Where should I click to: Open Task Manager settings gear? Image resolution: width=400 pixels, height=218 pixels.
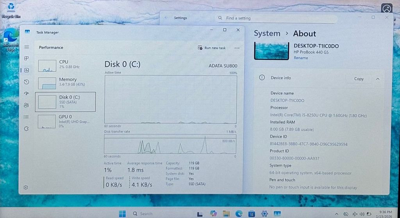coord(26,188)
